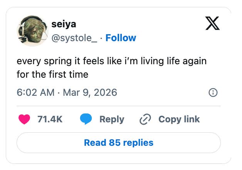
Task: Open the tweet info icon
Action: click(x=213, y=93)
